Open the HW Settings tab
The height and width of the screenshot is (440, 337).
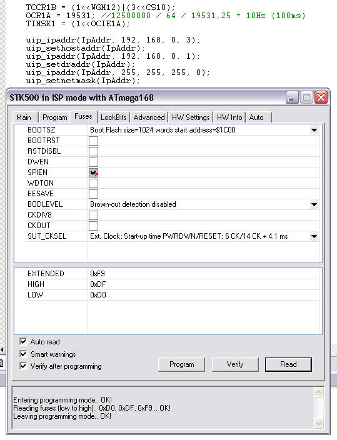191,117
